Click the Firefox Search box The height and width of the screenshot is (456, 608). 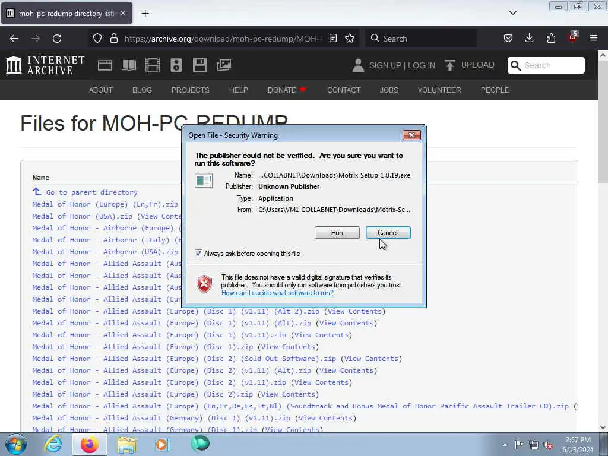click(x=421, y=39)
